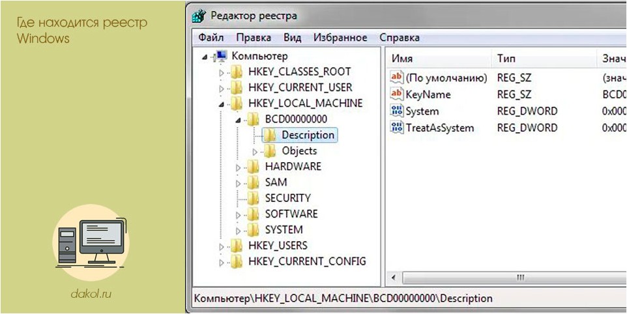Click the HKEY_CURRENT_USER folder icon
The height and width of the screenshot is (314, 627).
coord(237,87)
